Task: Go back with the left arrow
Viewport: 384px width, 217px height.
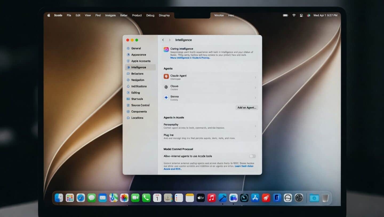Action: tap(163, 40)
